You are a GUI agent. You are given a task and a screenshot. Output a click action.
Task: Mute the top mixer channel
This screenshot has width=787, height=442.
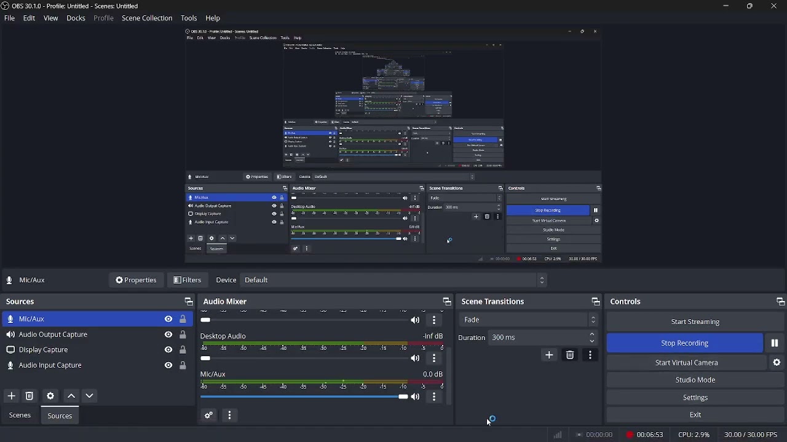coord(416,321)
